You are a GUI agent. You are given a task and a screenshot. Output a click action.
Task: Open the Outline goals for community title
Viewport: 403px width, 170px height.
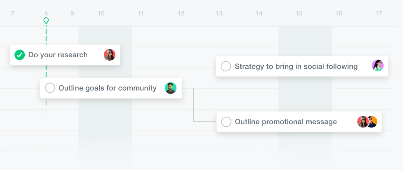click(x=108, y=88)
